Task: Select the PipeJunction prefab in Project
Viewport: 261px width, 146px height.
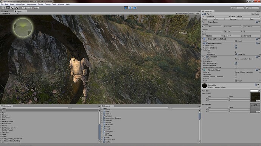Action: (110, 140)
